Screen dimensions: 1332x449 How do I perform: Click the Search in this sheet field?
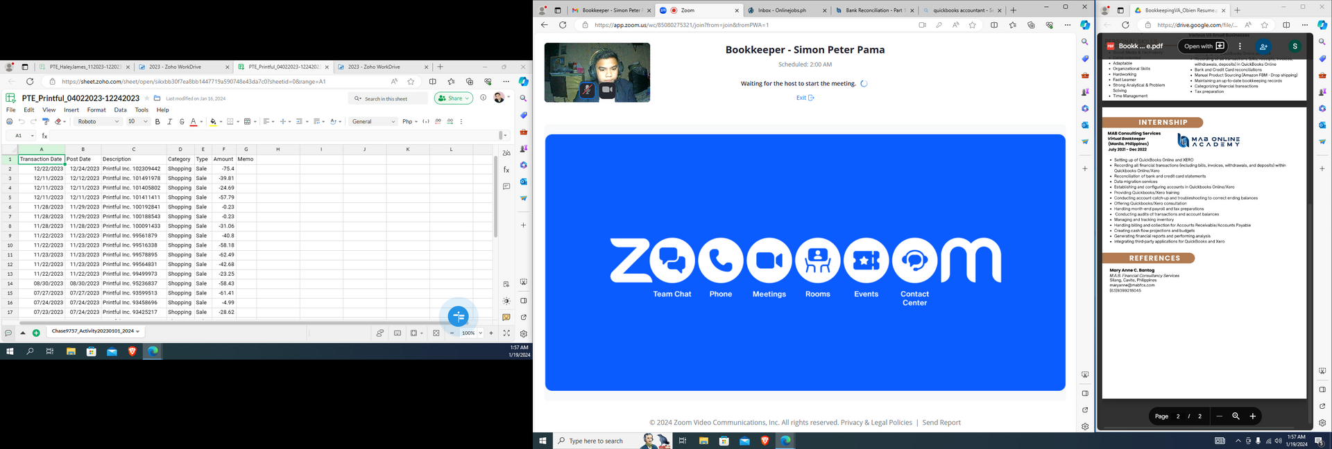click(388, 98)
